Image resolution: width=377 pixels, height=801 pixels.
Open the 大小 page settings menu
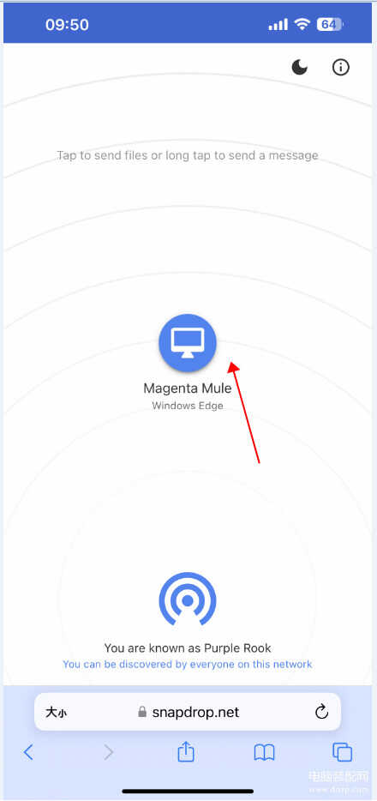[x=56, y=712]
